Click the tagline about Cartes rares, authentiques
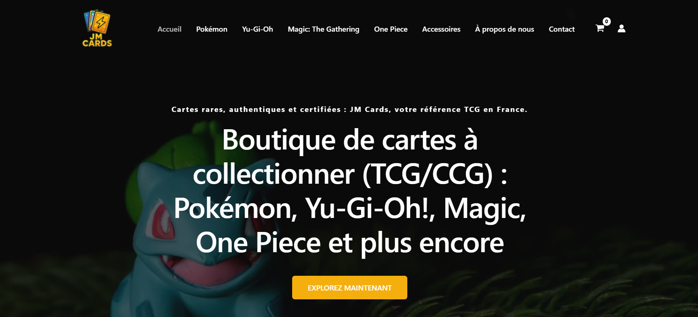Image resolution: width=698 pixels, height=317 pixels. (349, 109)
